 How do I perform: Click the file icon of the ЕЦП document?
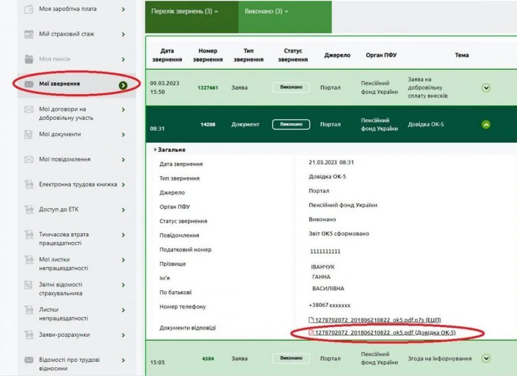coord(311,320)
